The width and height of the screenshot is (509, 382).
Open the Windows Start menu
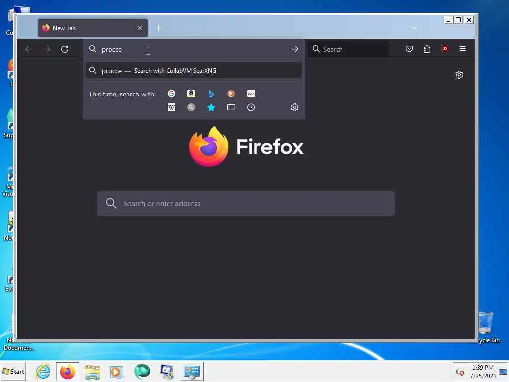pos(13,371)
